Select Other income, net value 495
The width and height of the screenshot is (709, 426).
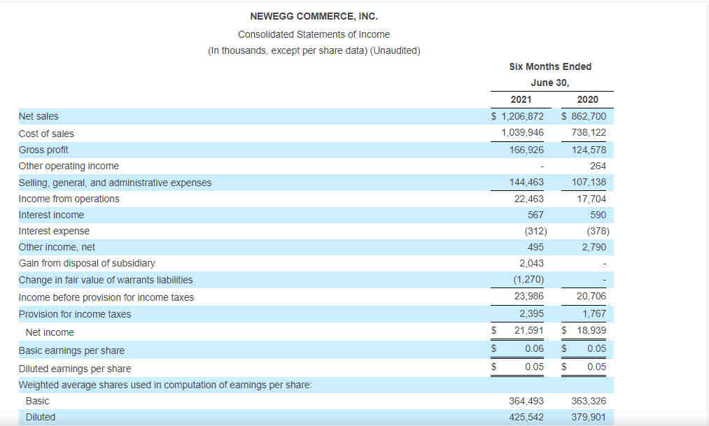[535, 247]
